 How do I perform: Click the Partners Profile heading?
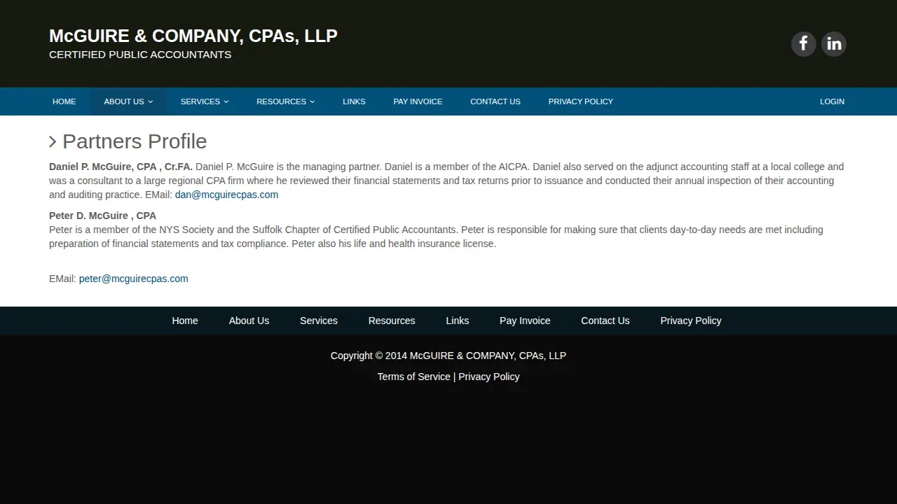128,141
